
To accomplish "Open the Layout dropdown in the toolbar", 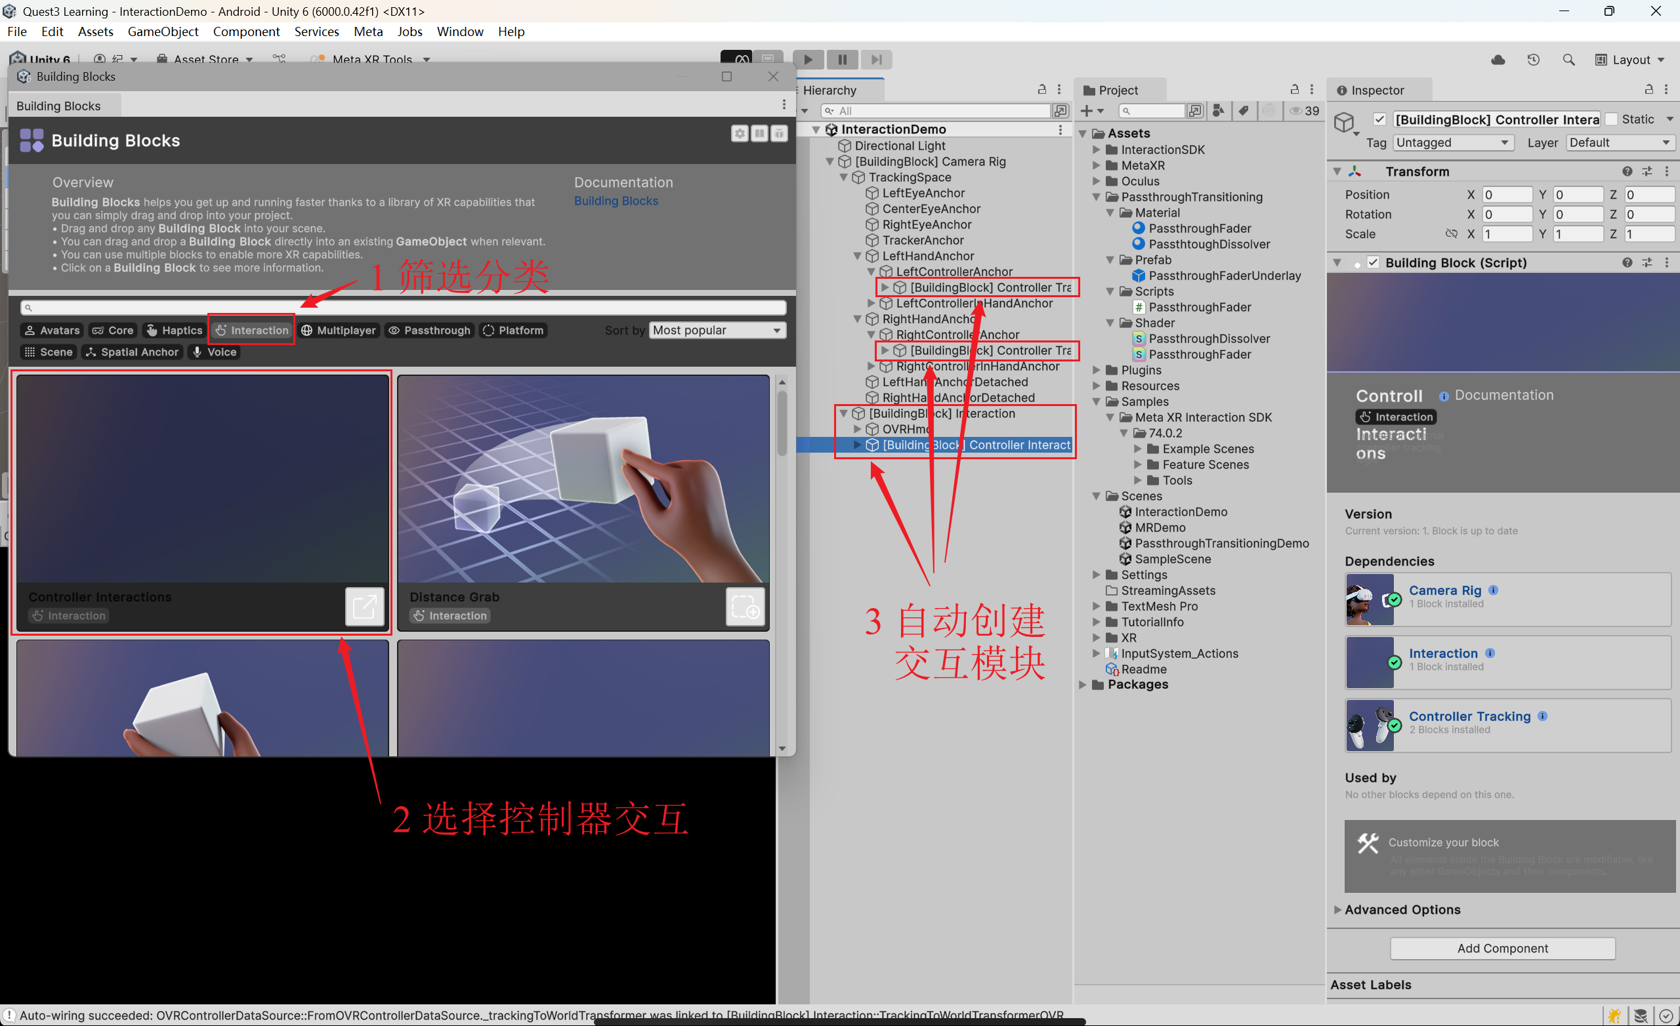I will point(1630,60).
